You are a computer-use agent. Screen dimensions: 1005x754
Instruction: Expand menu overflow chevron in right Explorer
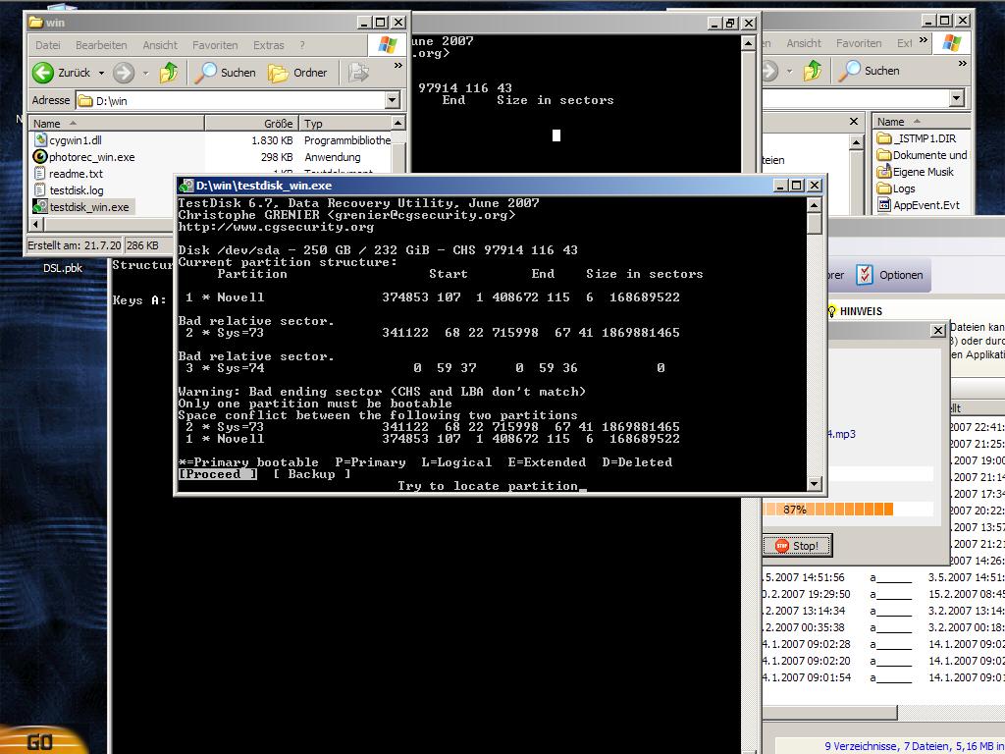pos(923,40)
